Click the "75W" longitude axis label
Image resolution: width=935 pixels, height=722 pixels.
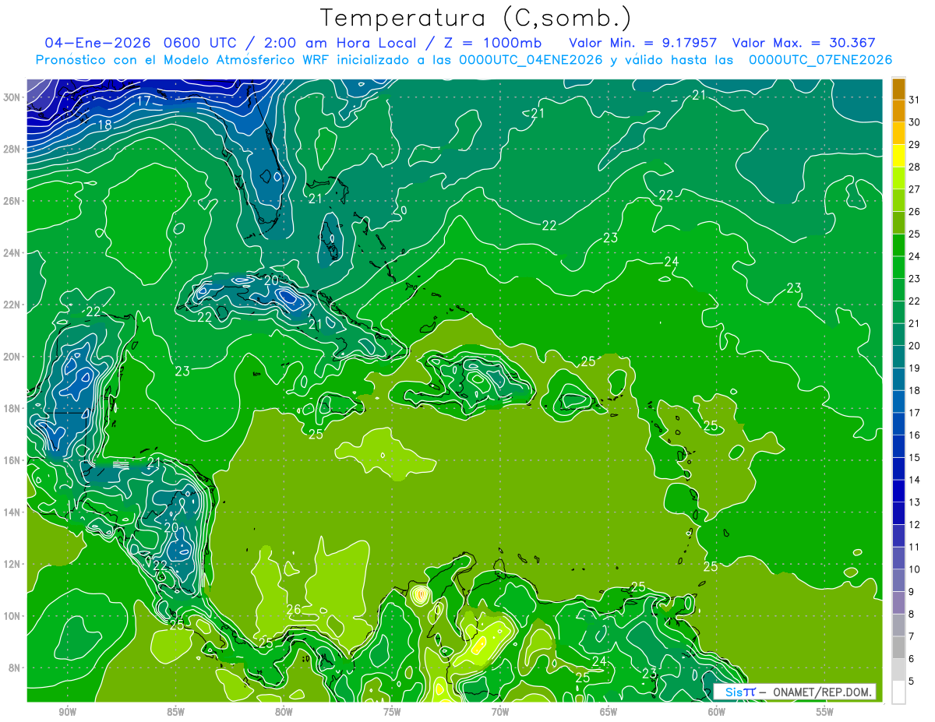coord(392,712)
